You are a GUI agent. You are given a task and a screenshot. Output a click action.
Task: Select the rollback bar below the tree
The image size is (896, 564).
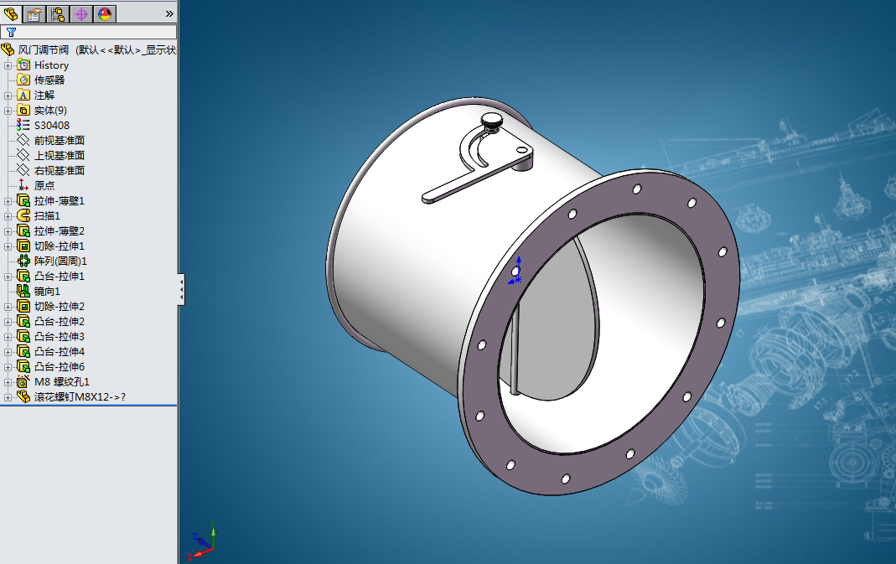pyautogui.click(x=89, y=405)
